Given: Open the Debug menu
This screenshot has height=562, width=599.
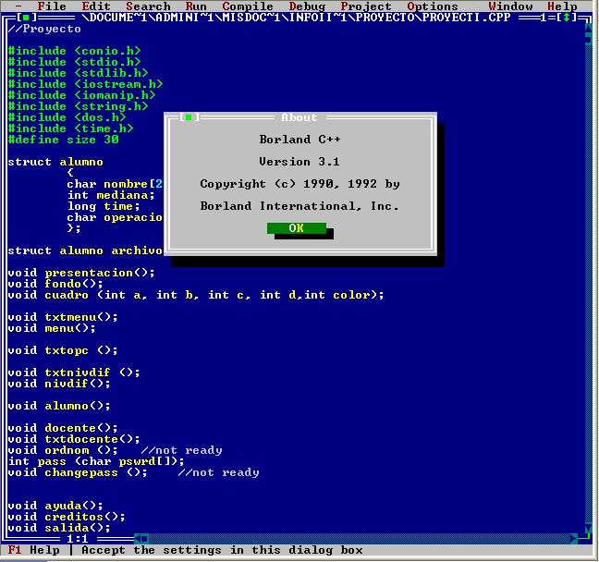Looking at the screenshot, I should coord(307,6).
